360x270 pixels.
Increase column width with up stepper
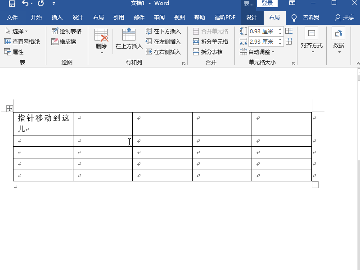point(280,40)
